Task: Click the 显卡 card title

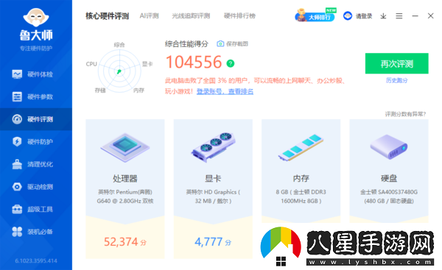Action: 213,179
